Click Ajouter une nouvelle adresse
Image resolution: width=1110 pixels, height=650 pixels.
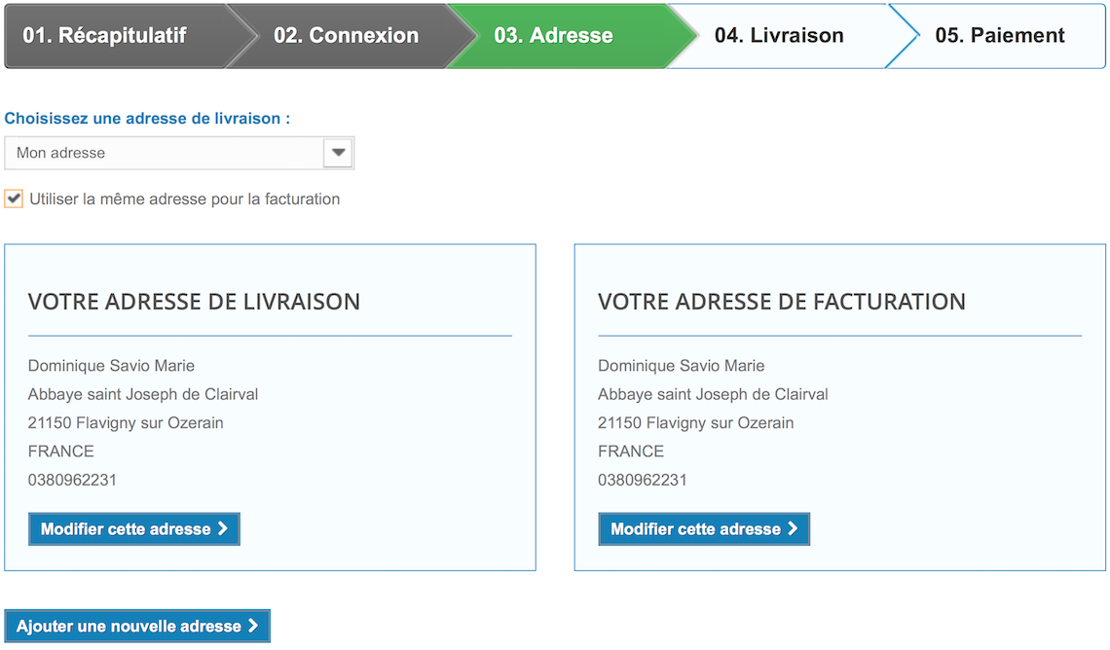[x=137, y=626]
